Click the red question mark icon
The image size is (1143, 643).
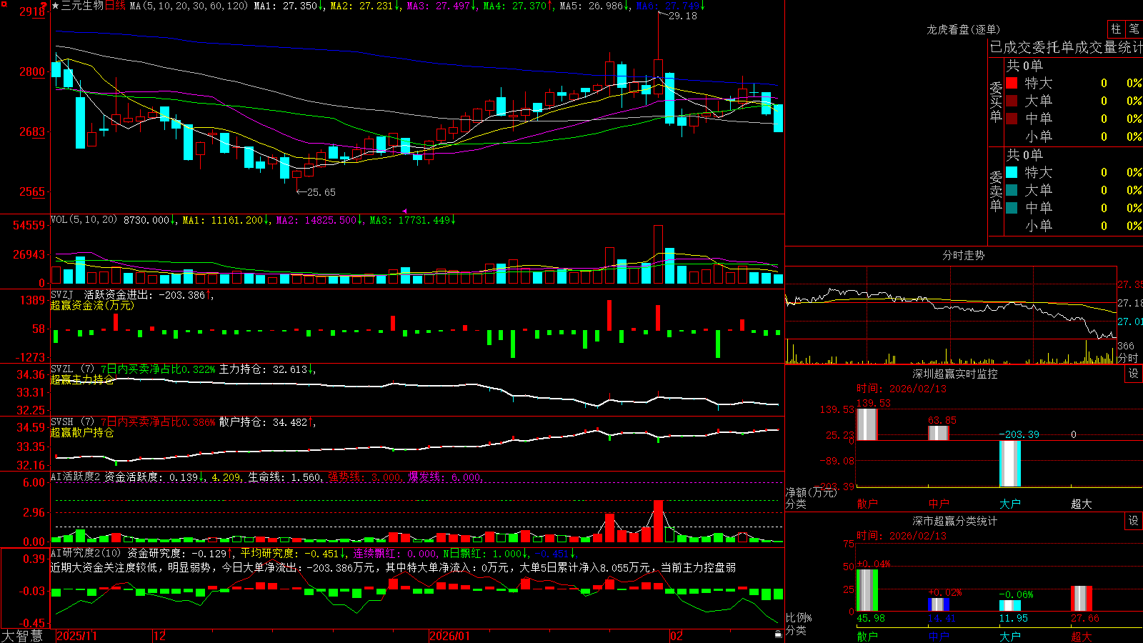click(x=44, y=6)
